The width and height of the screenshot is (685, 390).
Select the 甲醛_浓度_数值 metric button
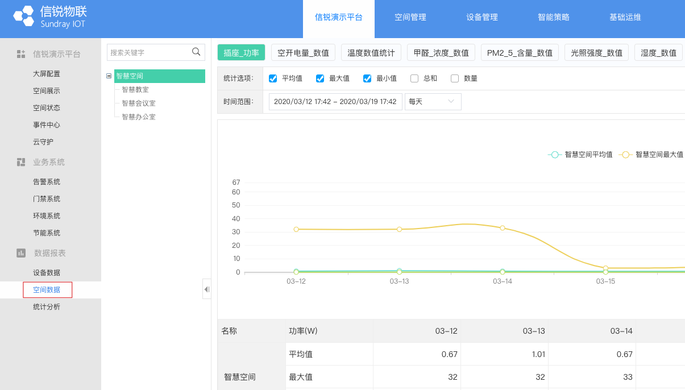coord(441,53)
